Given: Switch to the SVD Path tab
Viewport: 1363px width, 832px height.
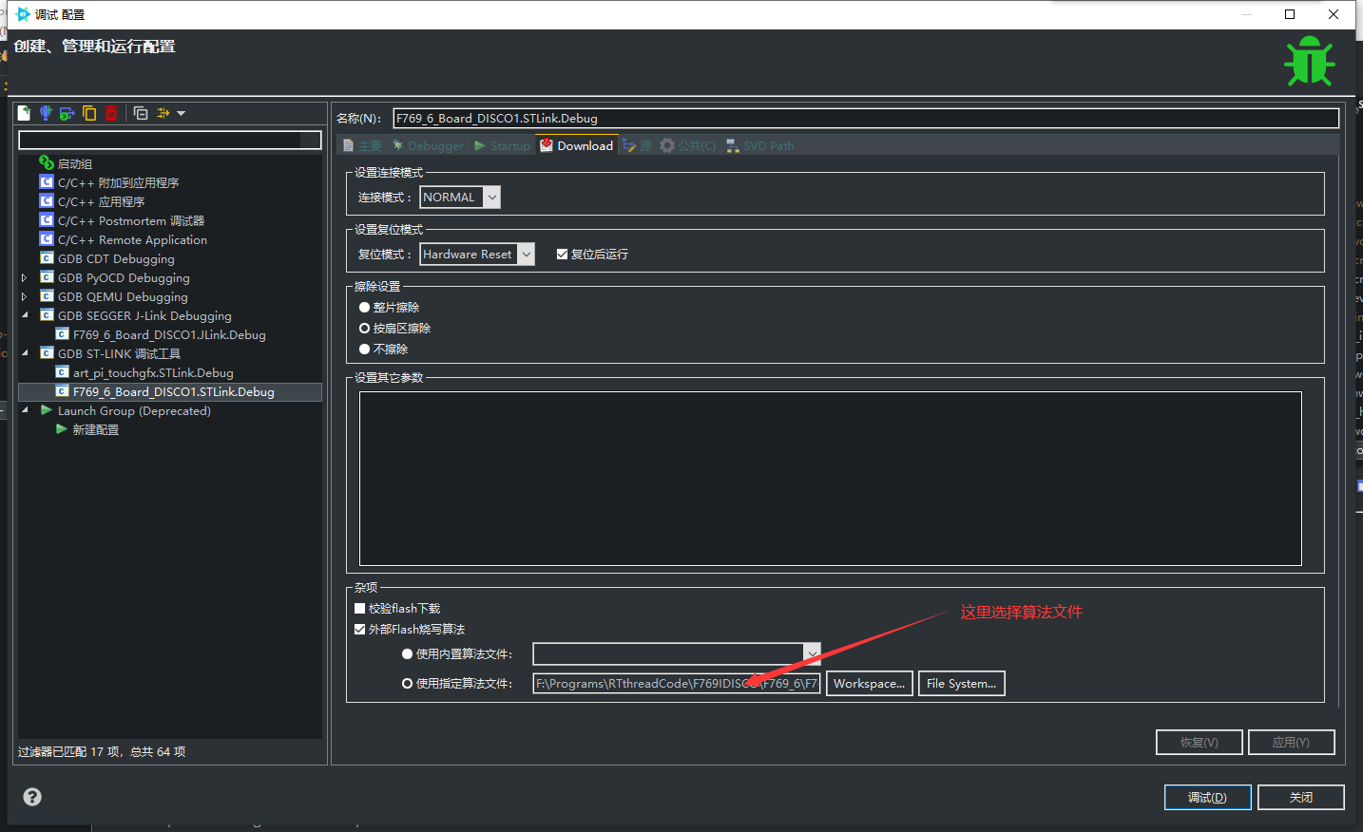Looking at the screenshot, I should click(759, 145).
